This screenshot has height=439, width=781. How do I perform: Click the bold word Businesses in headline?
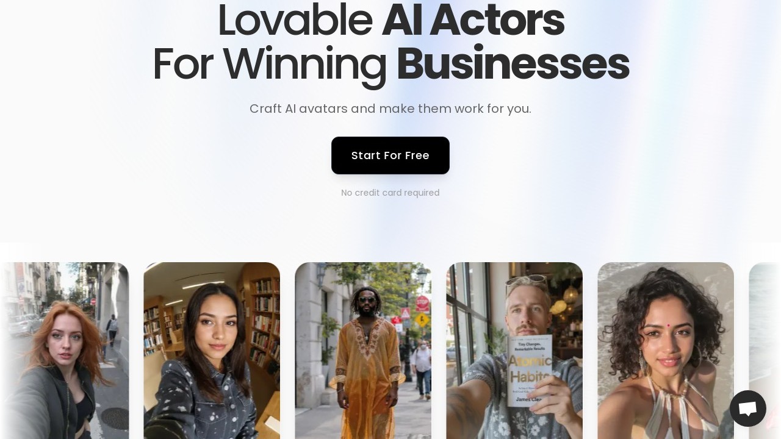pyautogui.click(x=513, y=63)
